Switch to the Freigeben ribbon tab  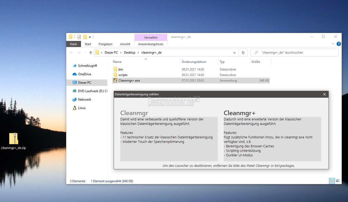click(x=106, y=44)
